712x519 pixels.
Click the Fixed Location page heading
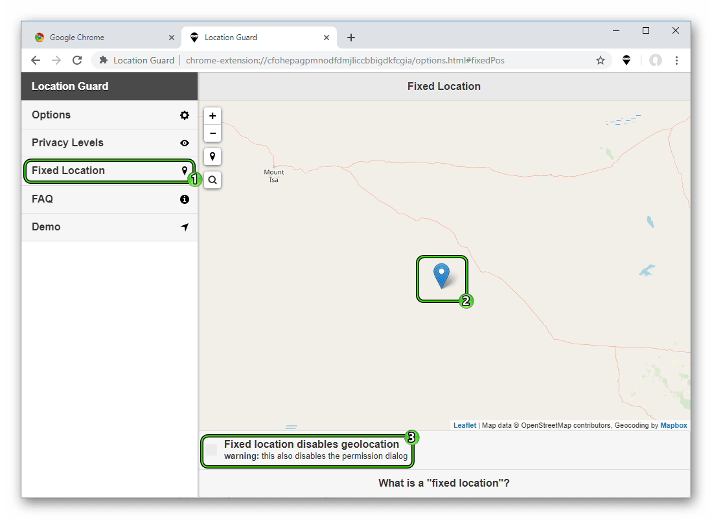click(x=444, y=86)
